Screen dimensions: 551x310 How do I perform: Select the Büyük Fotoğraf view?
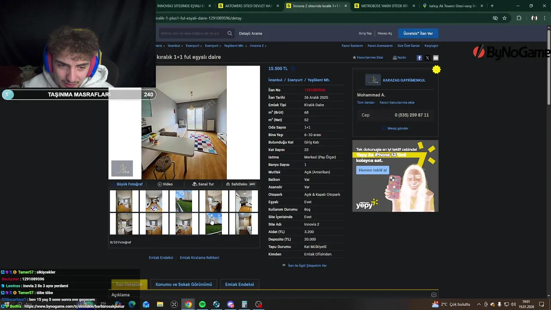(x=127, y=184)
